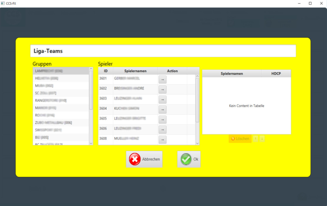The height and width of the screenshot is (206, 327).
Task: Move player 3605 with its arrow button
Action: point(162,120)
